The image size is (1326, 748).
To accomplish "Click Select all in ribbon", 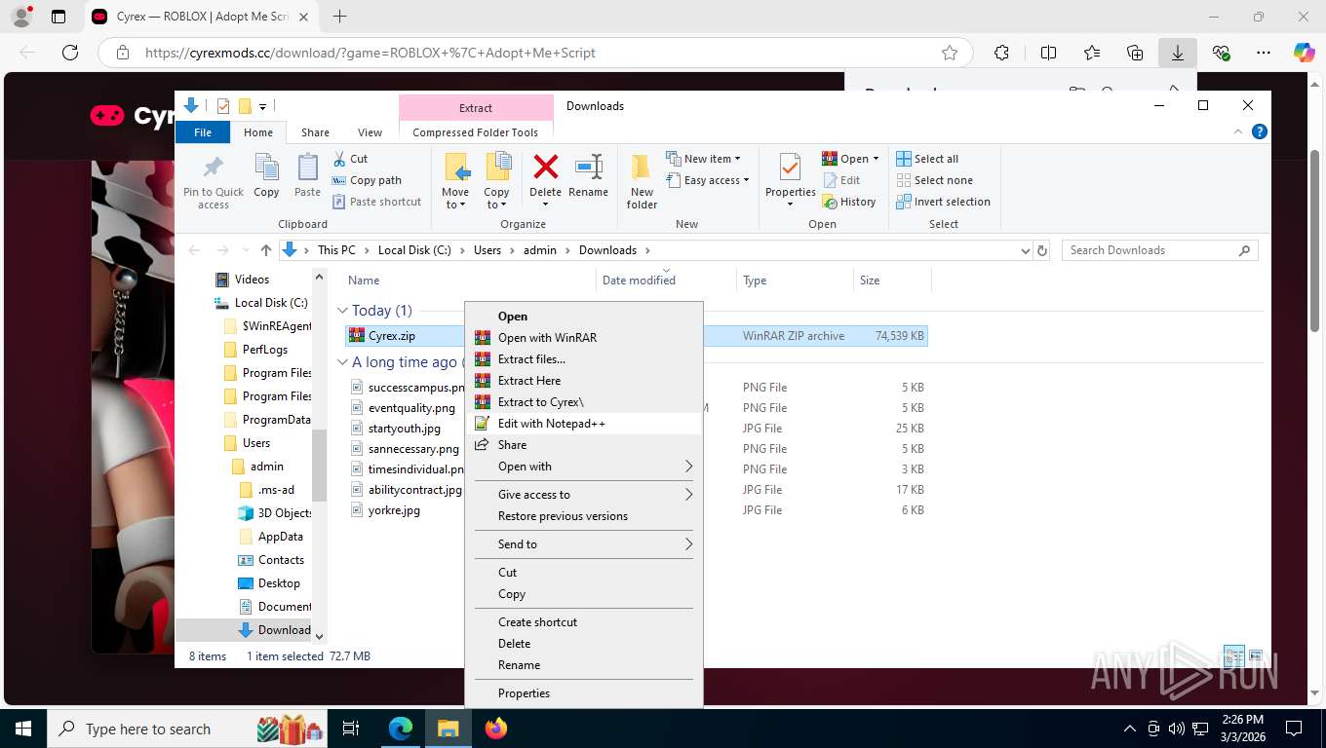I will (x=927, y=159).
